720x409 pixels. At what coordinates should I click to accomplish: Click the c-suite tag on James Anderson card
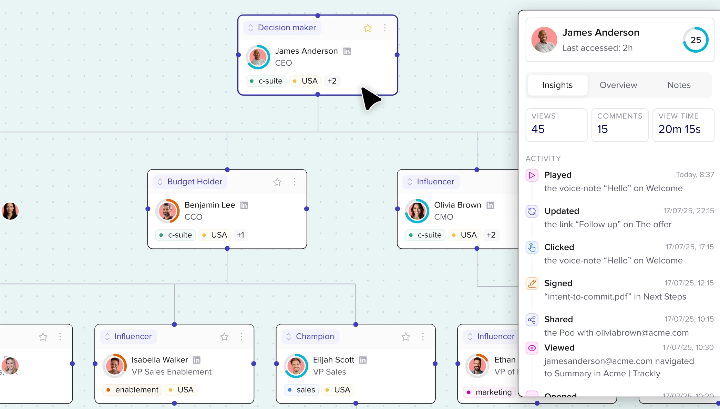pos(266,81)
